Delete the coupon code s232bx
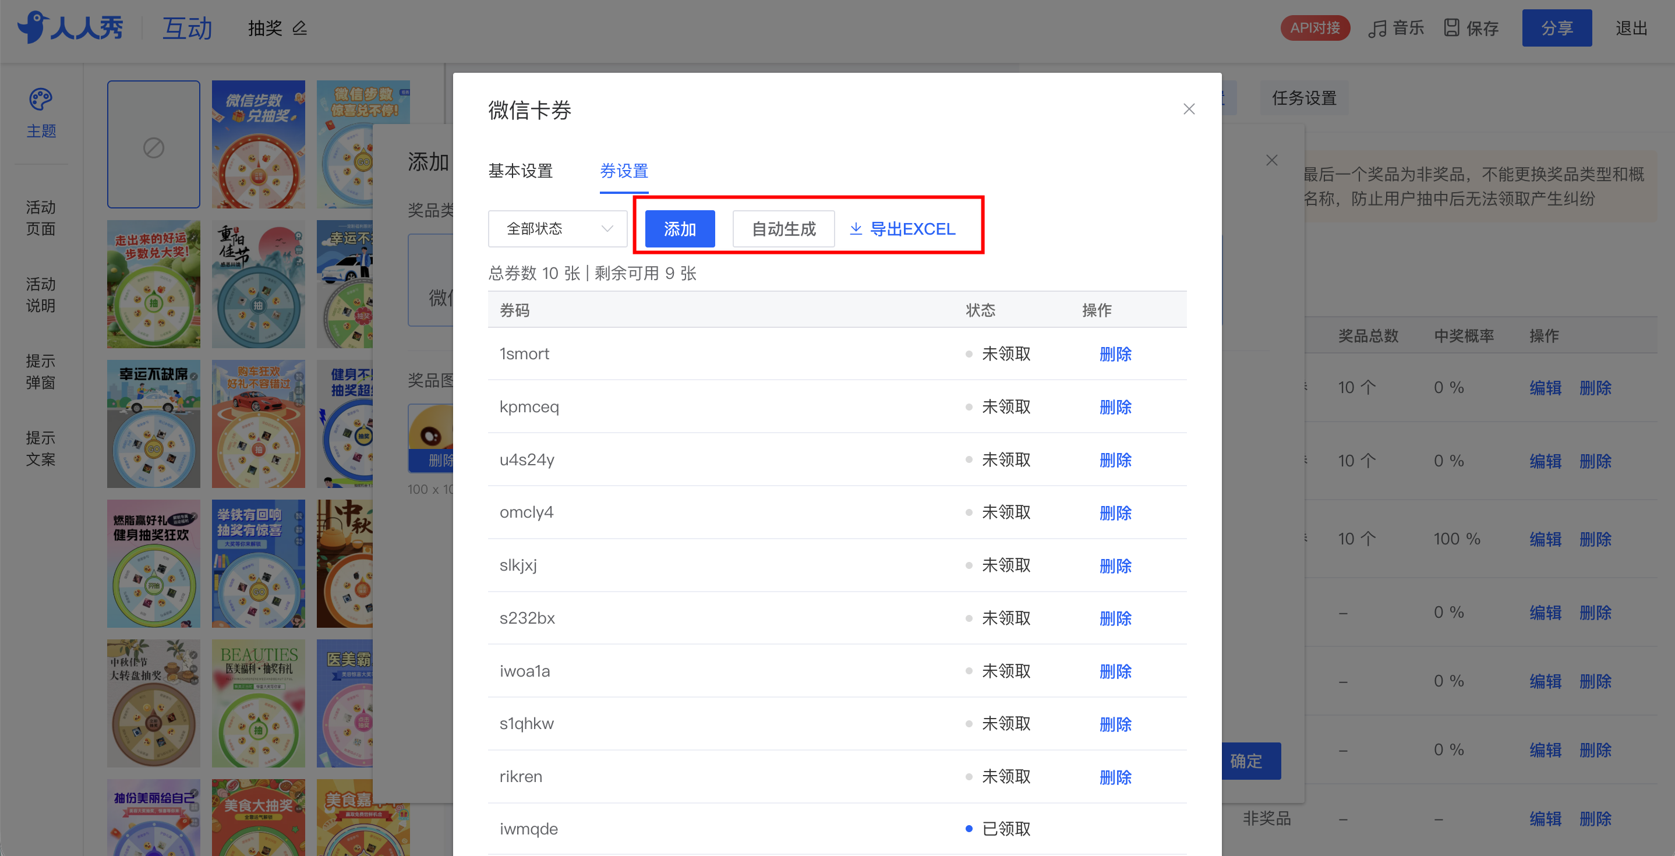The height and width of the screenshot is (856, 1675). click(1115, 618)
